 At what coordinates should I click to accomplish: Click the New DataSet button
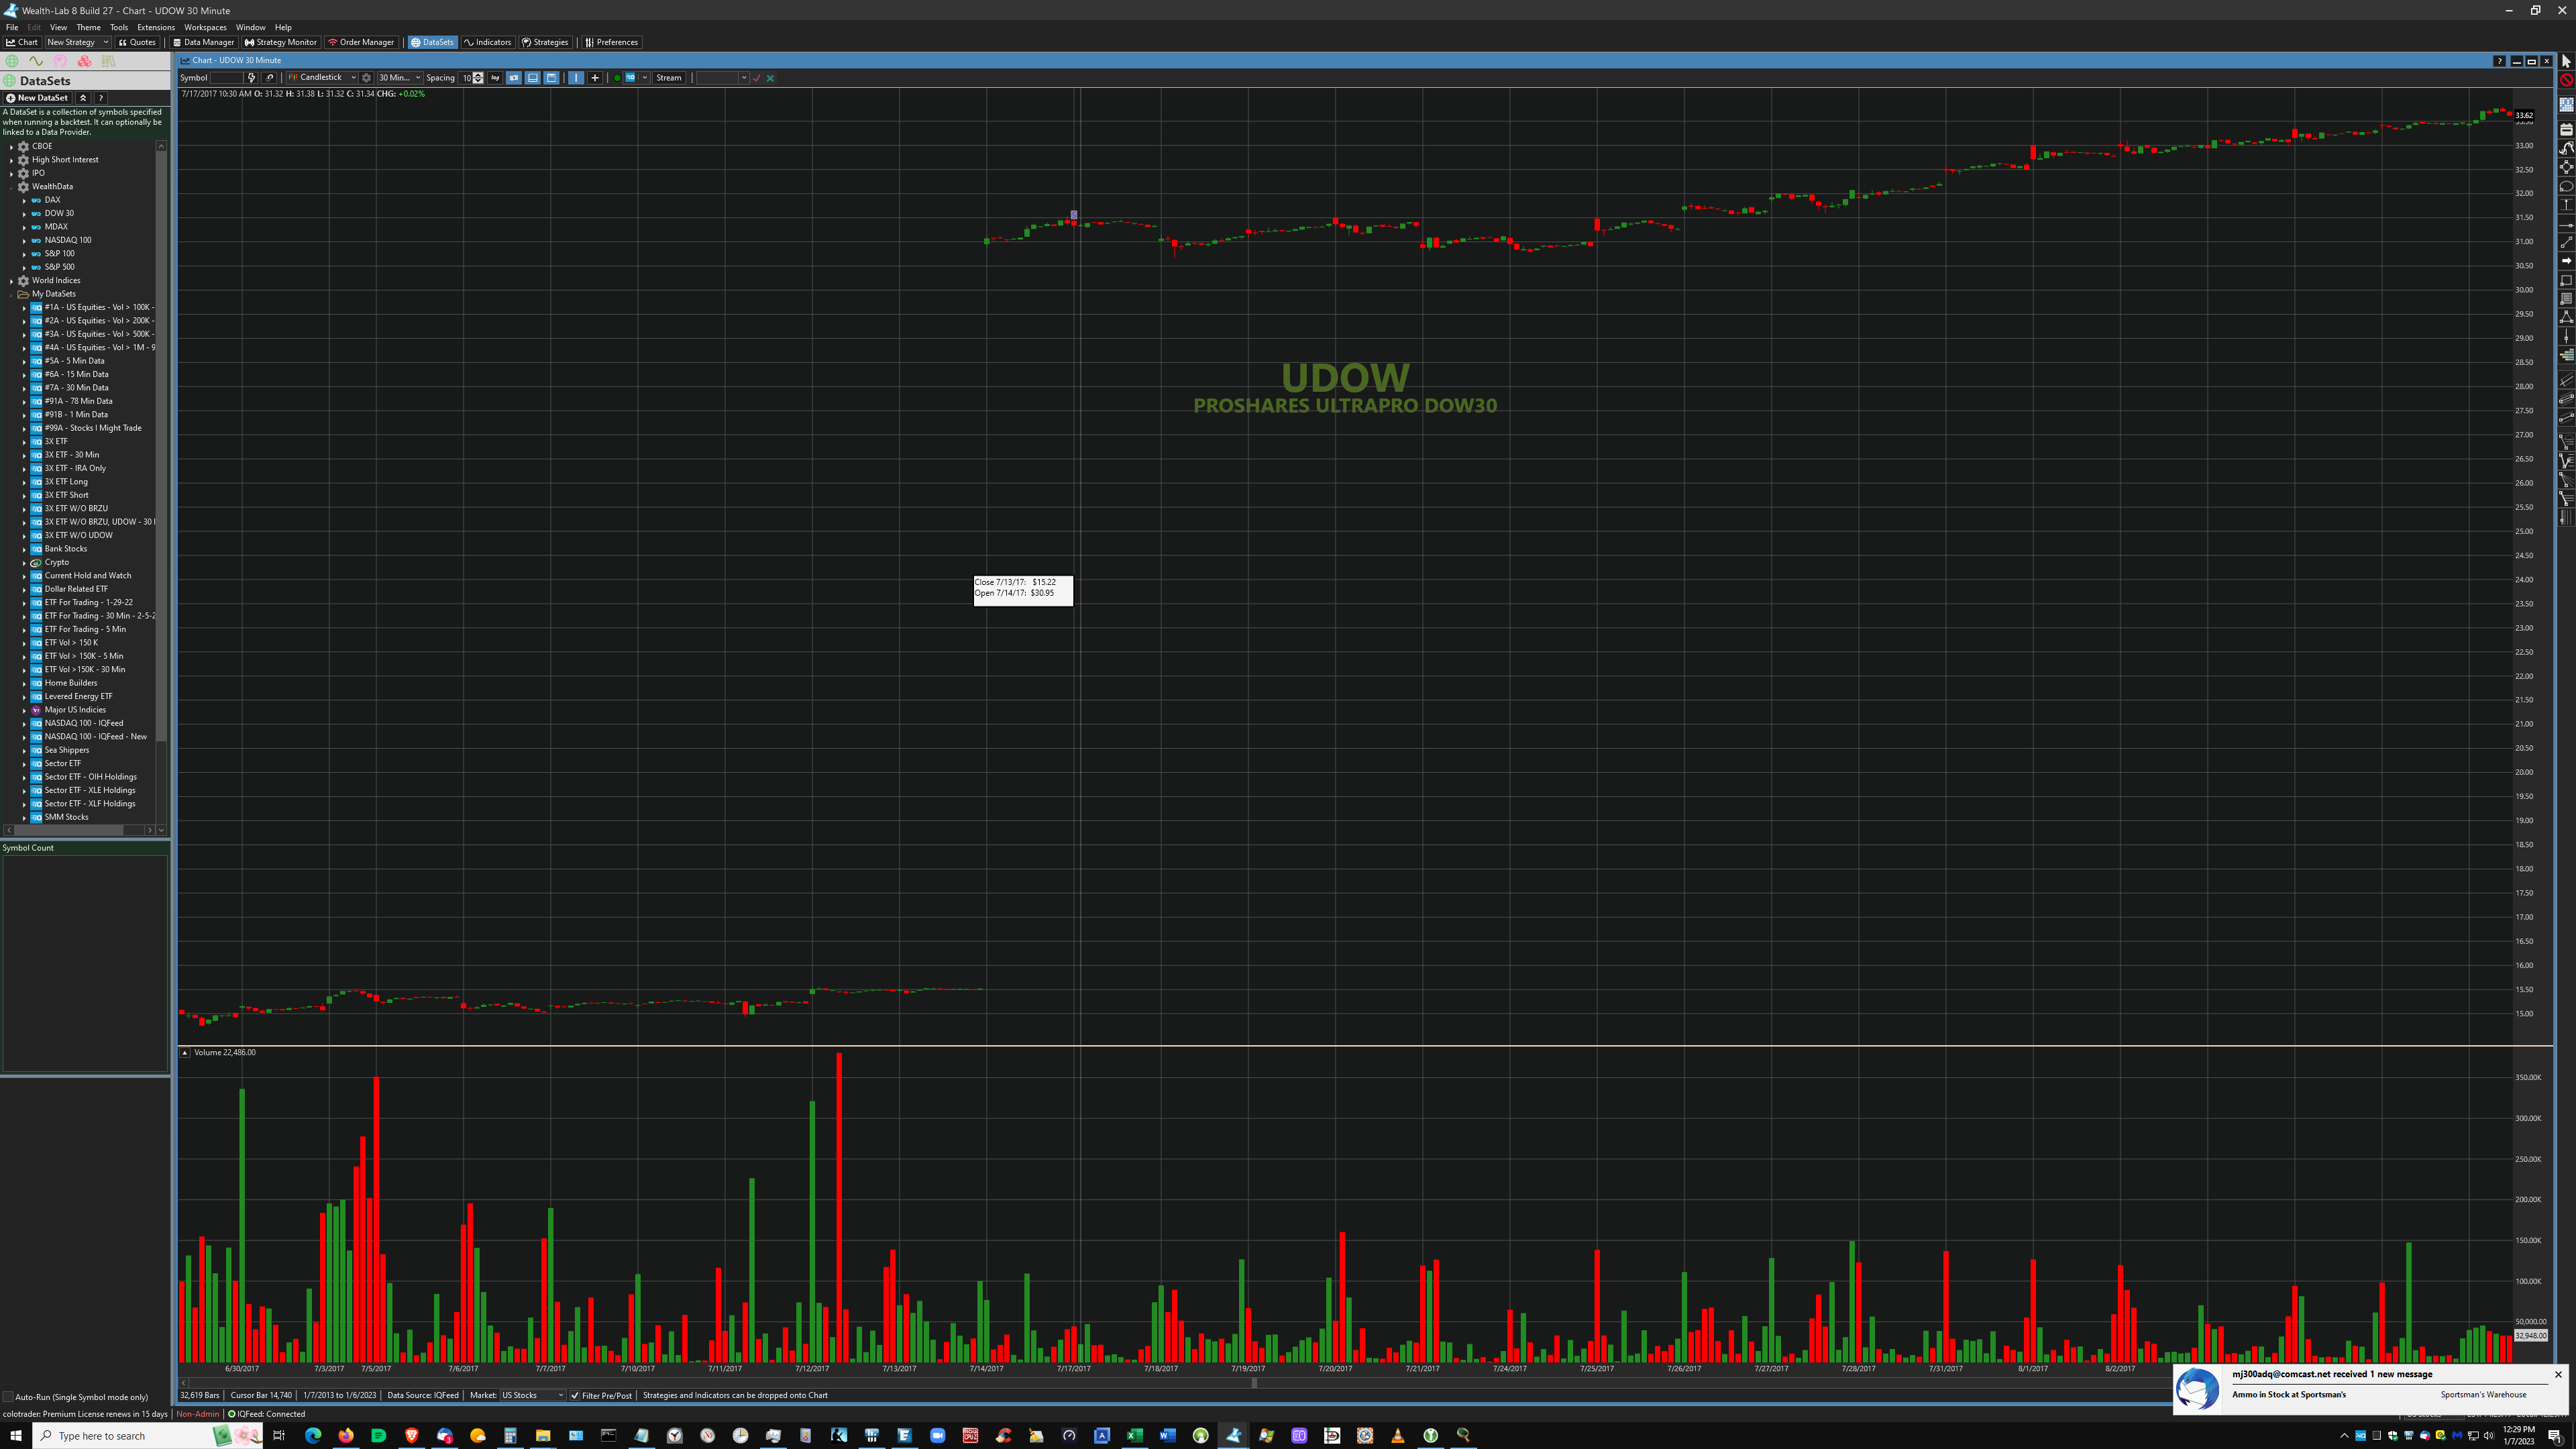tap(37, 98)
